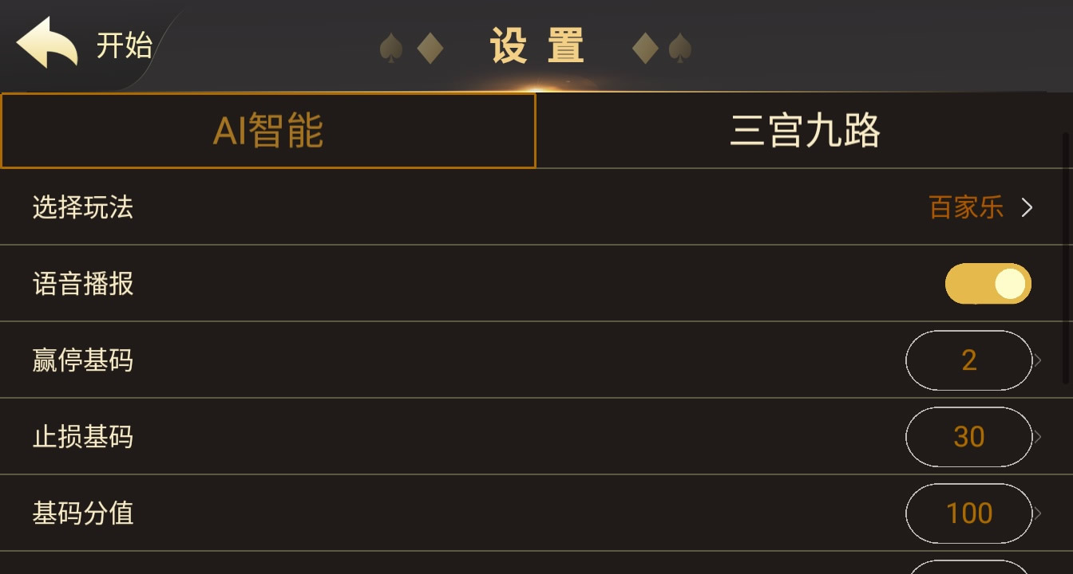Click the 基码分值 row label
This screenshot has height=574, width=1073.
pyautogui.click(x=82, y=513)
